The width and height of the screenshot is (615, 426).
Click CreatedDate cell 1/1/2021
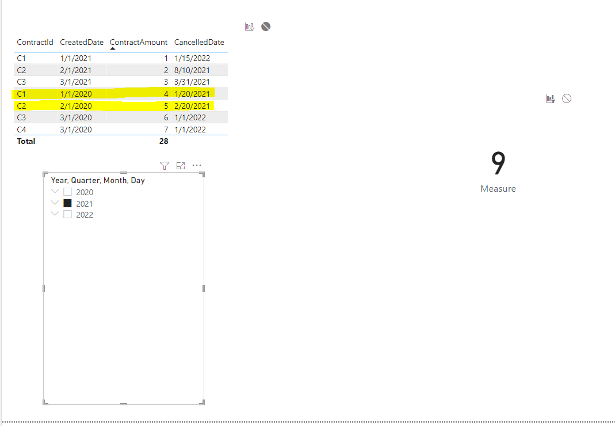(76, 58)
